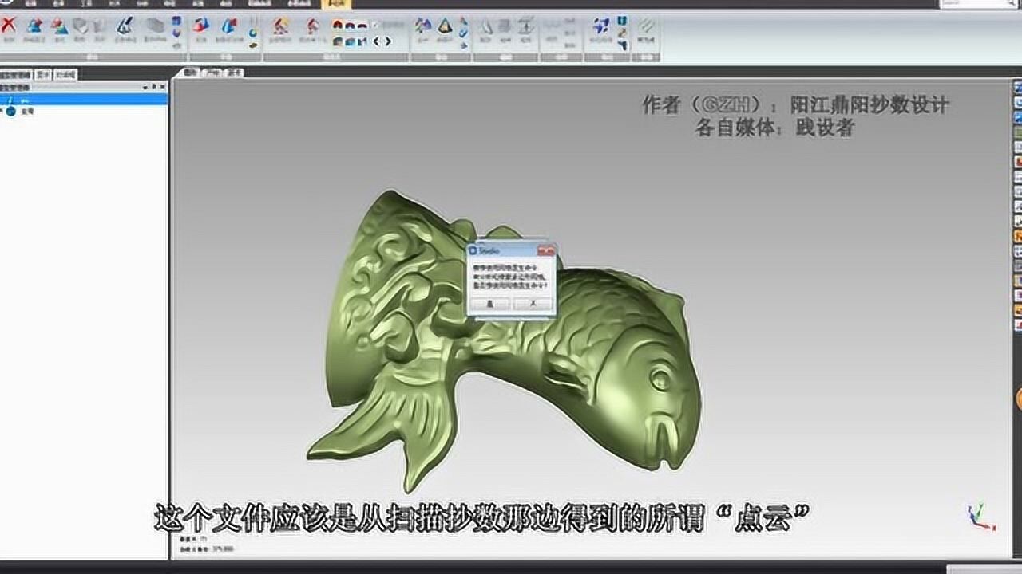Switch to the highlighted yellow ribbon tab
The width and height of the screenshot is (1022, 574).
(x=335, y=3)
